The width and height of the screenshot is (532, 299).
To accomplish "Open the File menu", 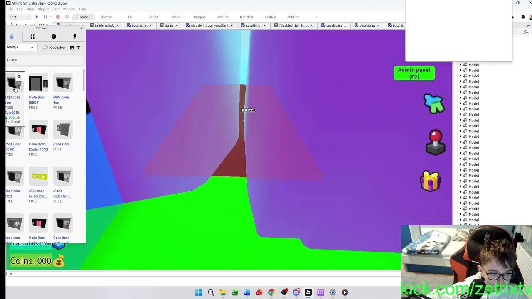I will point(10,9).
